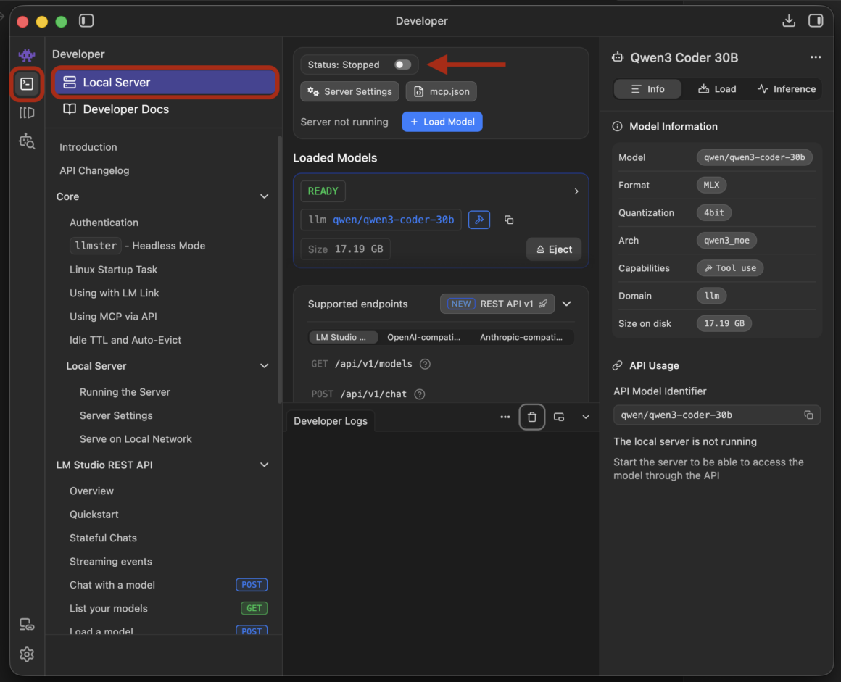Open the Chat view robot icon
841x682 pixels.
click(27, 54)
